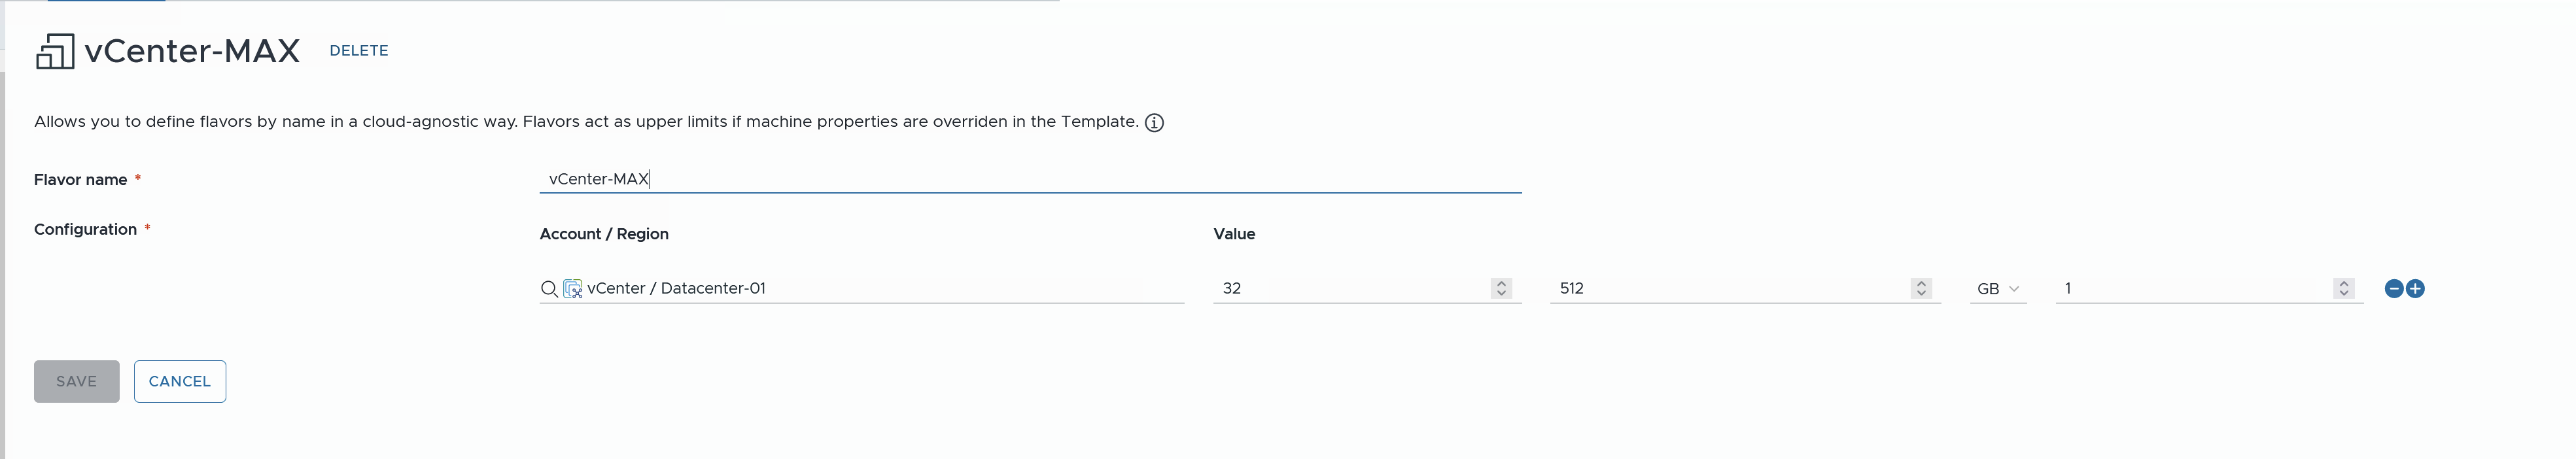Focus the Flavor name text field
2576x459 pixels.
1030,179
